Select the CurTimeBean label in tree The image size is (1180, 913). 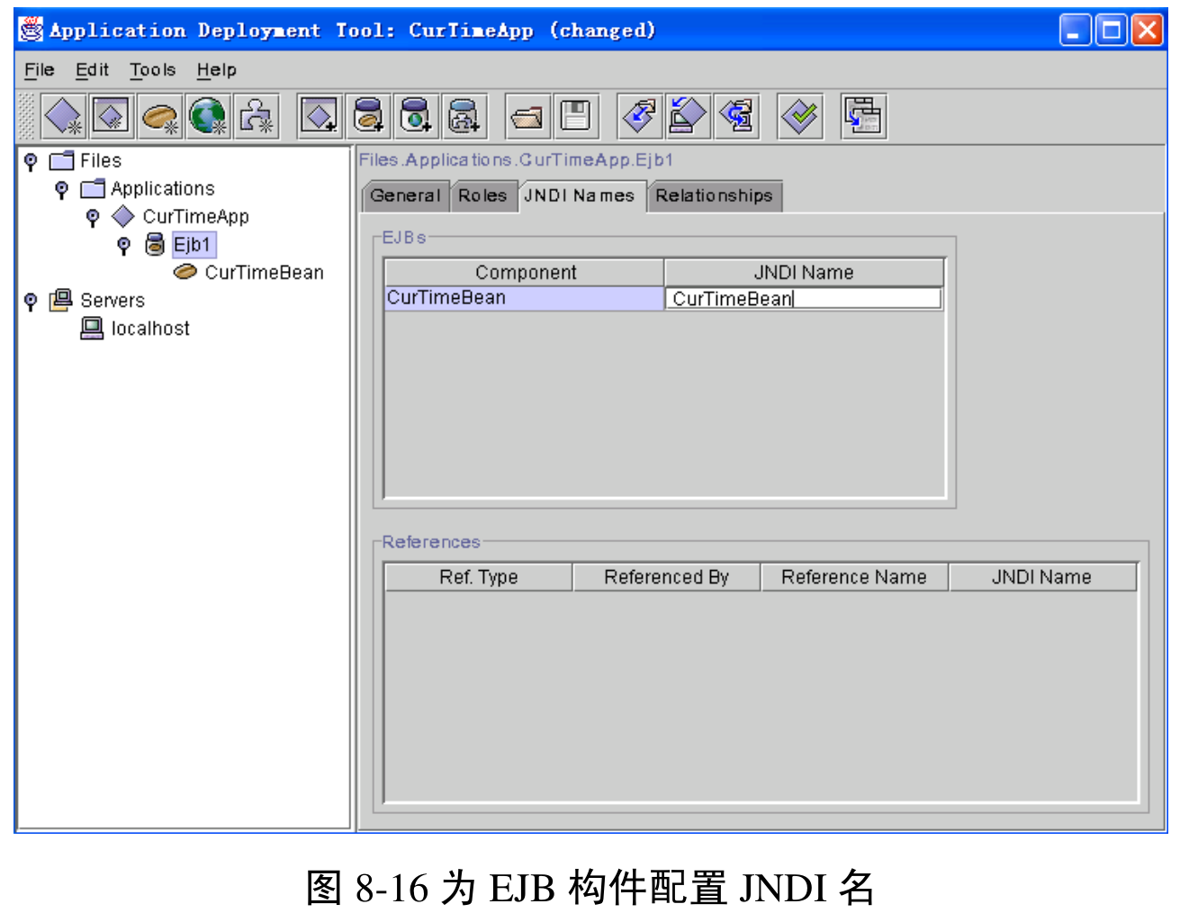coord(264,273)
